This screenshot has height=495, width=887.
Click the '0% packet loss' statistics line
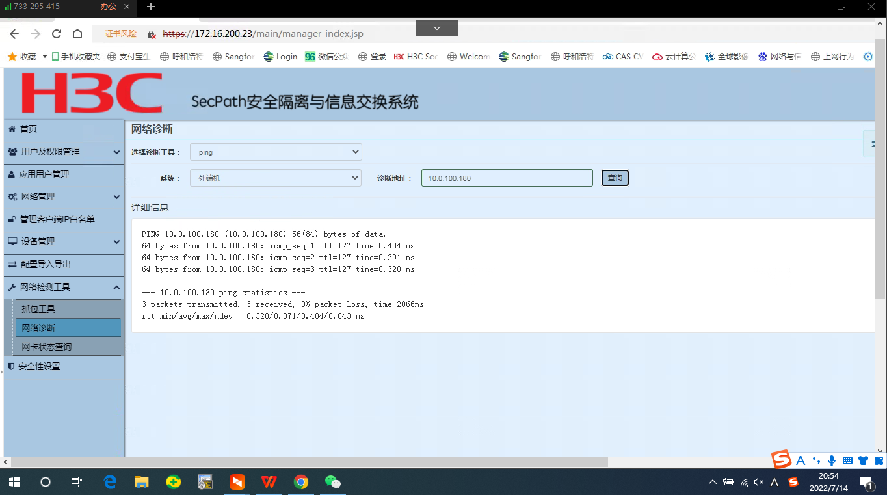click(283, 304)
